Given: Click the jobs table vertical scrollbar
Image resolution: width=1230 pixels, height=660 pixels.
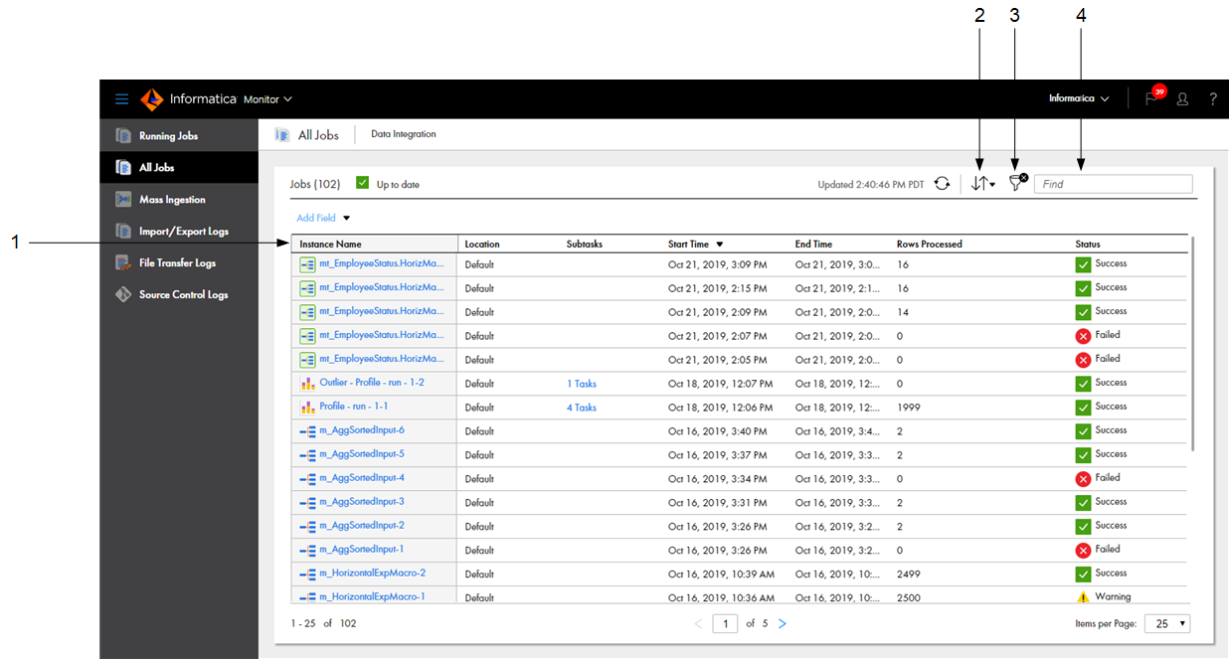Looking at the screenshot, I should (x=1192, y=344).
